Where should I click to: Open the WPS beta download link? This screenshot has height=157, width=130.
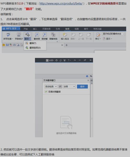(x=61, y=3)
